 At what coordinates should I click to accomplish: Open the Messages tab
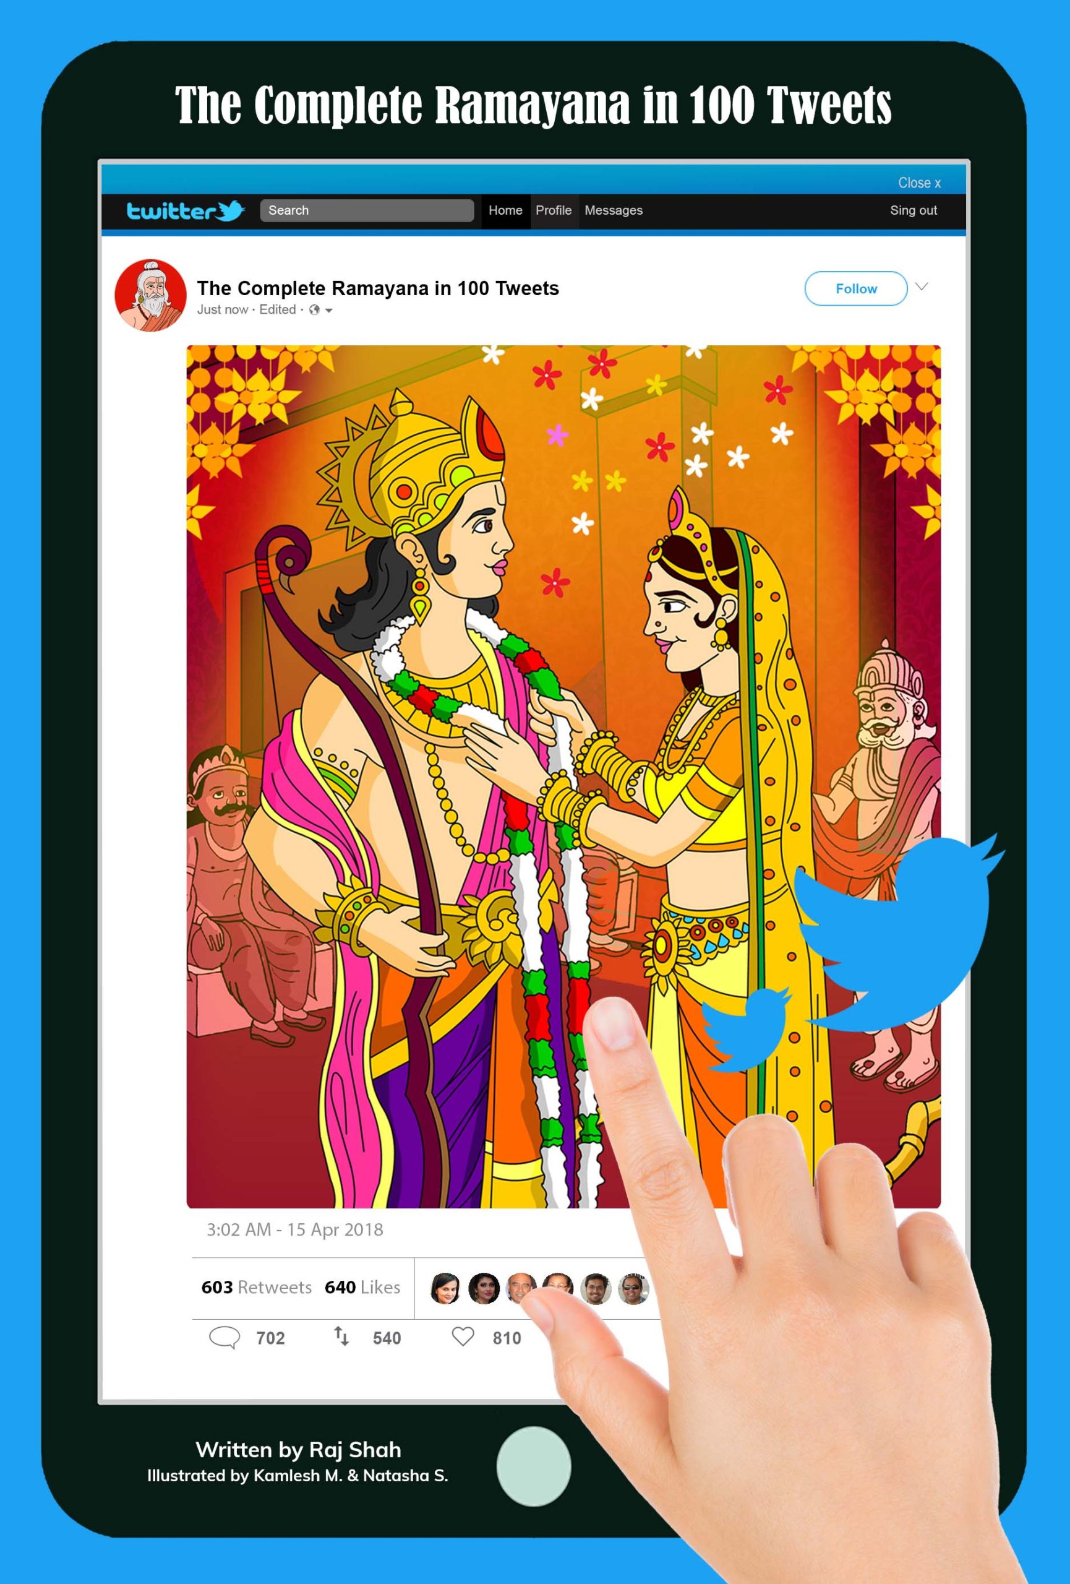click(614, 210)
